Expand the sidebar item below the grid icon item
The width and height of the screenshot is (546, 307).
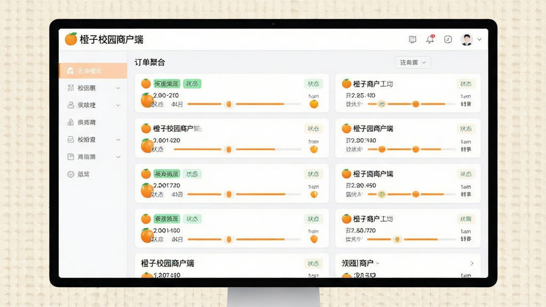pos(118,105)
